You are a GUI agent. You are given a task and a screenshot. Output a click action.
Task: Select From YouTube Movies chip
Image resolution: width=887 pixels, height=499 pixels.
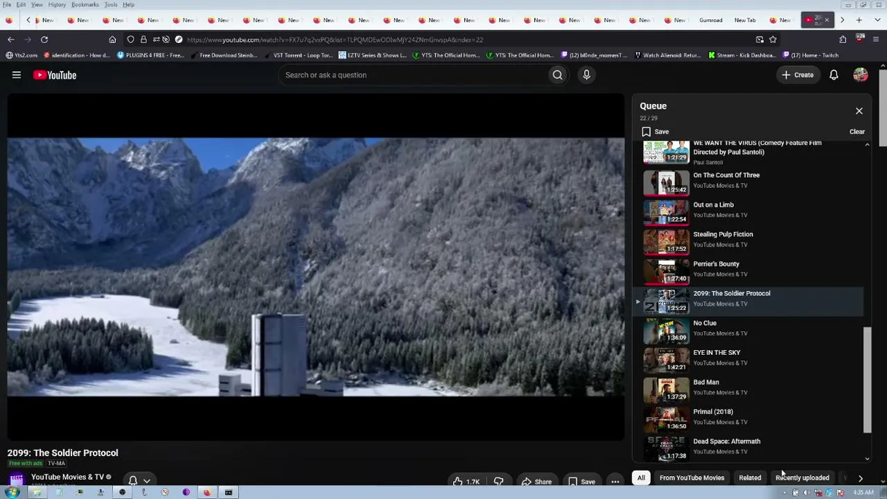click(x=692, y=478)
